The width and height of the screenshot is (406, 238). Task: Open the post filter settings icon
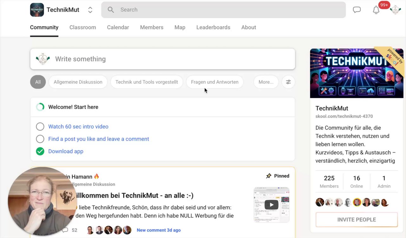(288, 82)
